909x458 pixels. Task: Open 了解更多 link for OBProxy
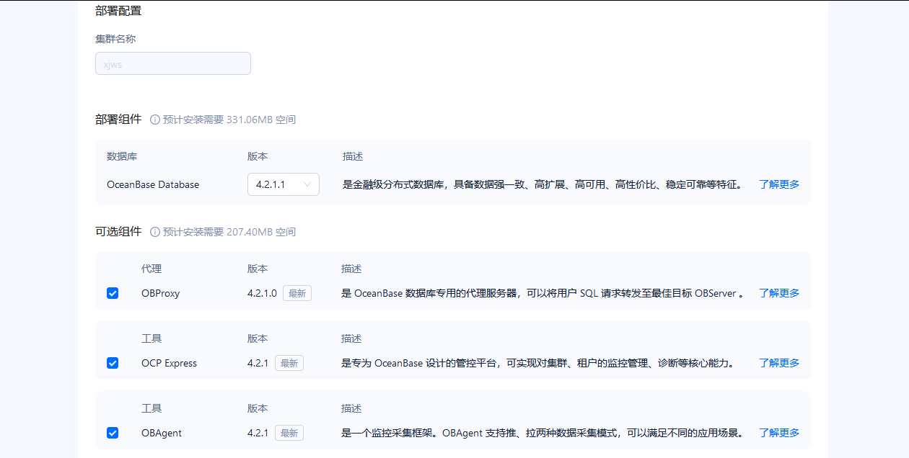click(779, 293)
